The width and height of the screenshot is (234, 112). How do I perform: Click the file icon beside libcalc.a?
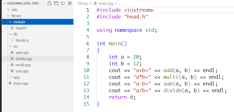[x=13, y=40]
